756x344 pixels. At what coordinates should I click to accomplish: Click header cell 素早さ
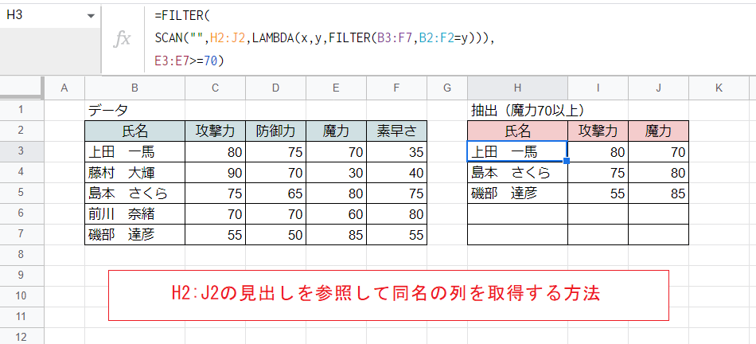click(x=396, y=131)
